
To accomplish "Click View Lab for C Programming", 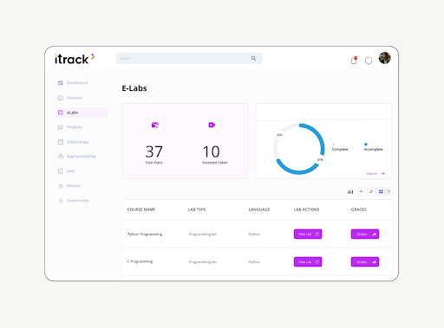I will 308,261.
